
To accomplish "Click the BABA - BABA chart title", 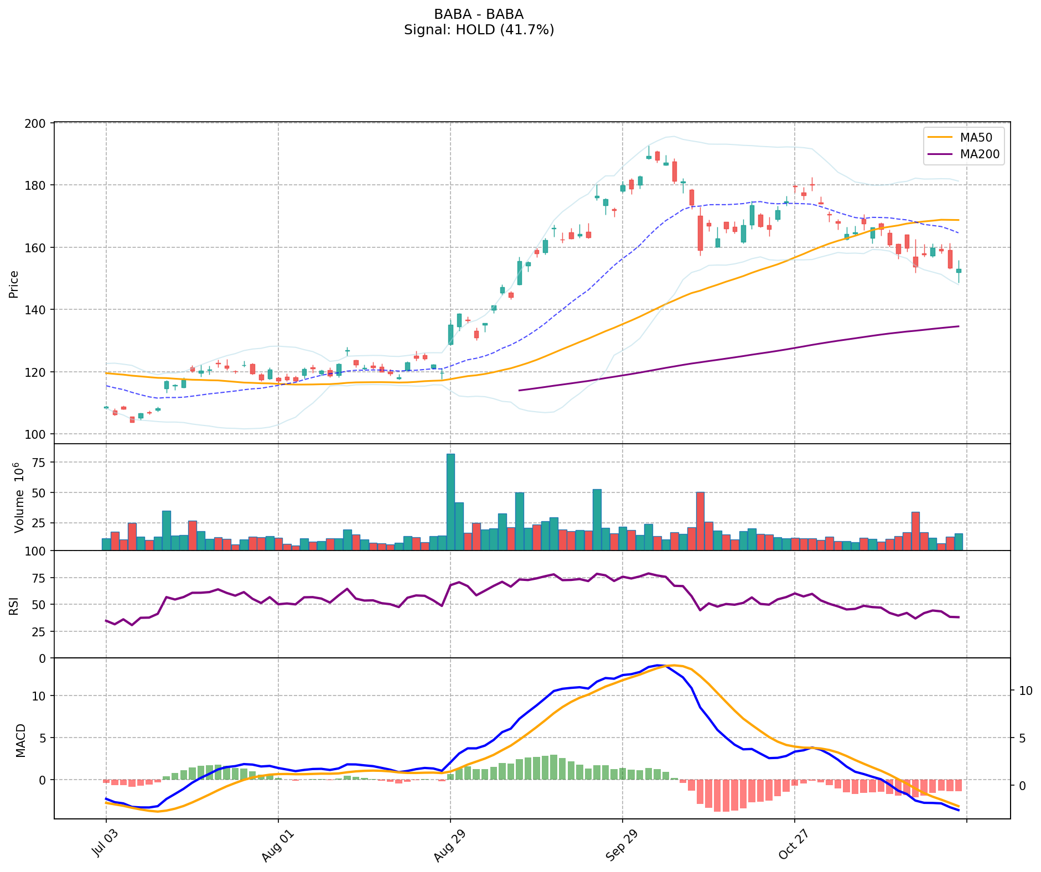I will tap(479, 14).
